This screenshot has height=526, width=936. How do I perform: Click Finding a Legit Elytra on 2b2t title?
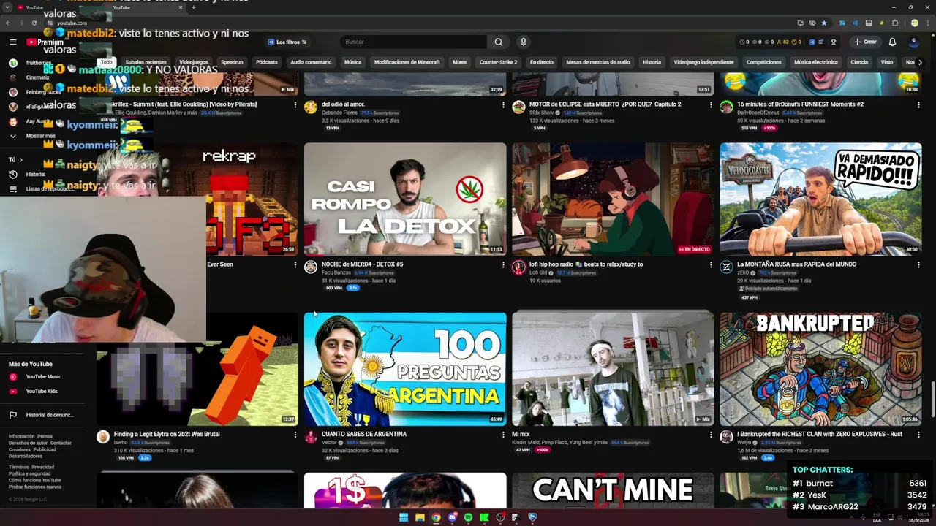point(167,434)
